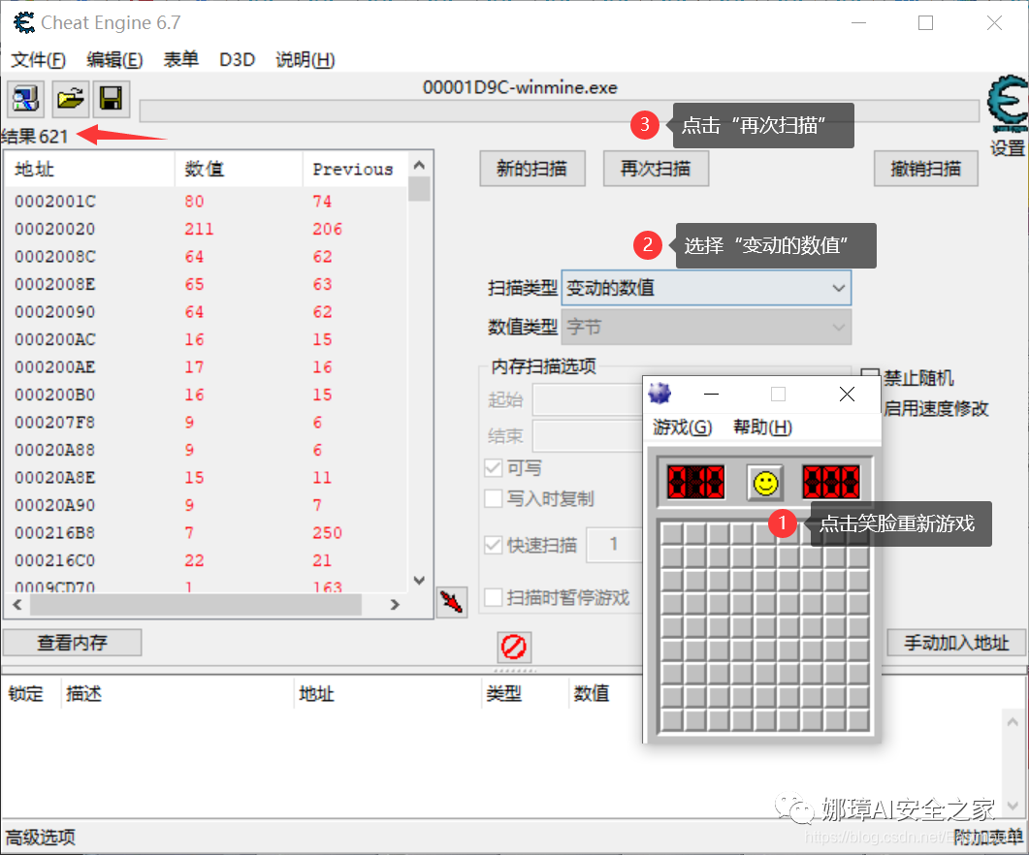
Task: Click the 撤销扫描 button
Action: click(x=926, y=169)
